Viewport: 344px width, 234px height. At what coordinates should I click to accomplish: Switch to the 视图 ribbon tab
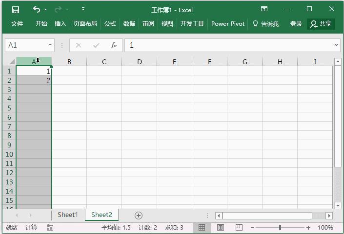click(x=167, y=24)
